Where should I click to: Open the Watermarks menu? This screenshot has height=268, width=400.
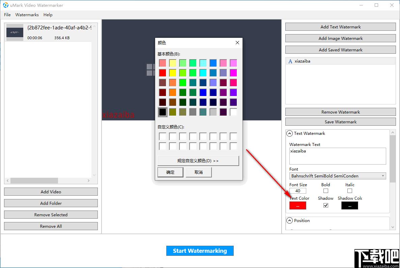(27, 15)
